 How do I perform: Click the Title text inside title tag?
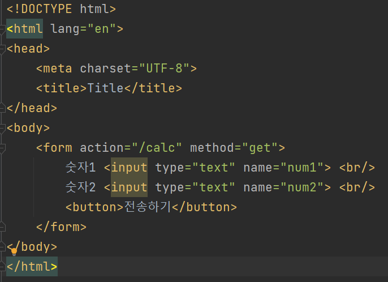tap(105, 88)
